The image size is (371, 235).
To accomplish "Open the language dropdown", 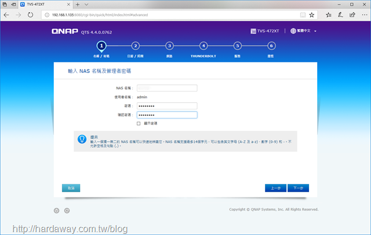I will tap(304, 31).
